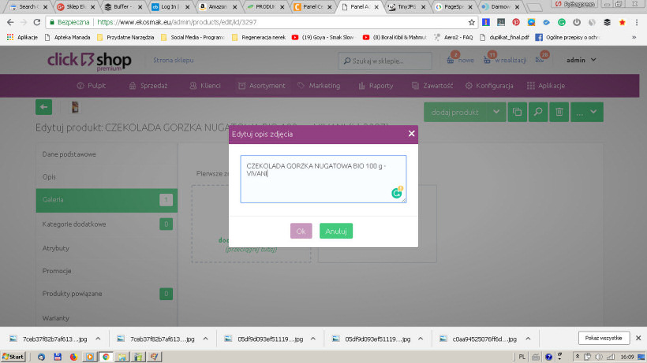Click the Szukaj w sklepie search field
The height and width of the screenshot is (363, 647).
pyautogui.click(x=385, y=61)
